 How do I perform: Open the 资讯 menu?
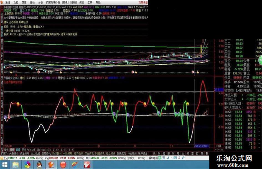(82, 2)
